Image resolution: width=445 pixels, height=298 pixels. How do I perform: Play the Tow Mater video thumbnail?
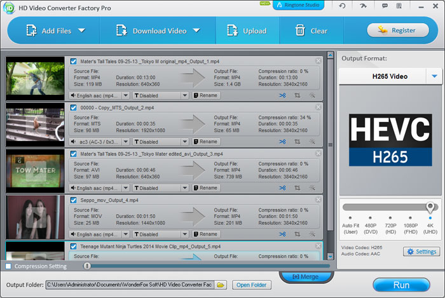click(x=36, y=171)
